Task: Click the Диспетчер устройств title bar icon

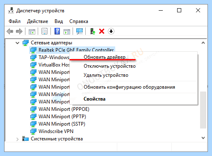Action: click(x=11, y=10)
